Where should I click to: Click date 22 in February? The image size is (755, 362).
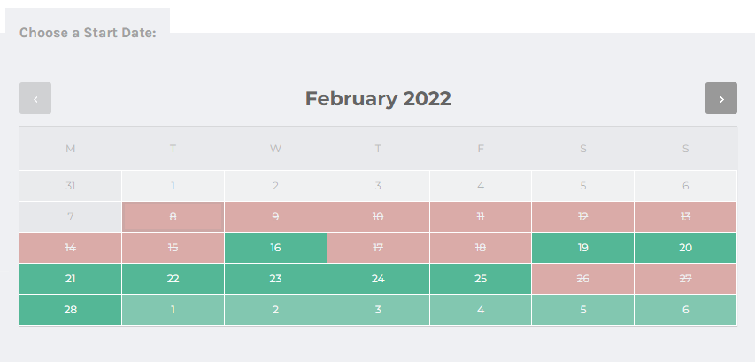click(173, 279)
